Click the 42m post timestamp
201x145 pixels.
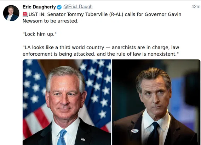pyautogui.click(x=196, y=7)
